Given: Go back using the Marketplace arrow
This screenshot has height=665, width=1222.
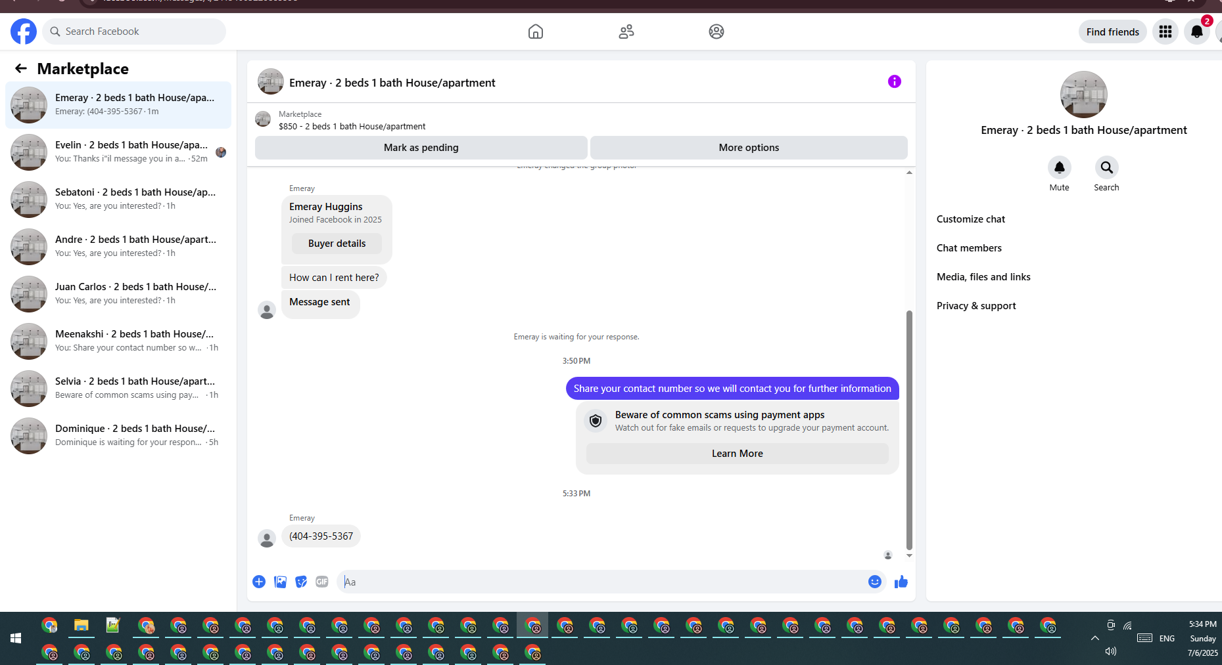Looking at the screenshot, I should pyautogui.click(x=21, y=68).
